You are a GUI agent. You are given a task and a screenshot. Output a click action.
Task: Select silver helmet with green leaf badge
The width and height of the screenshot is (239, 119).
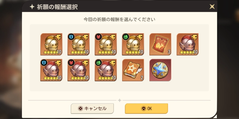[106, 70]
